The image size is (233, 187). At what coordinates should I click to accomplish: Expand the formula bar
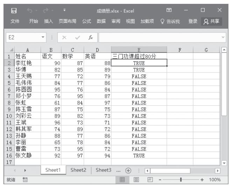point(224,37)
